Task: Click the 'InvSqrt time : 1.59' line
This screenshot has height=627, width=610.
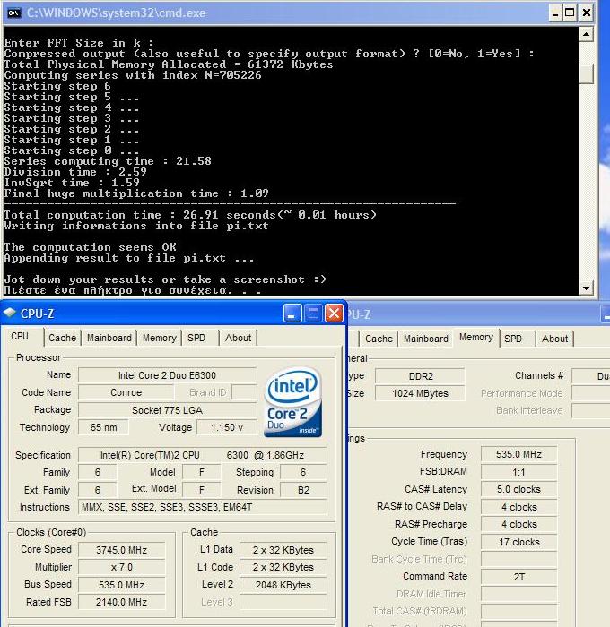Action: point(72,183)
